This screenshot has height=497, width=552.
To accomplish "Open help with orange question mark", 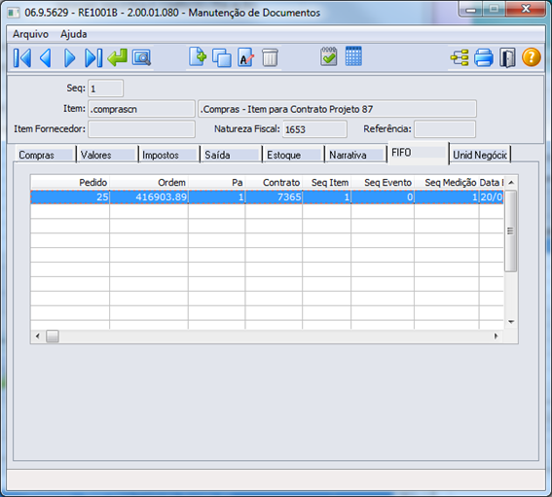I will [532, 57].
